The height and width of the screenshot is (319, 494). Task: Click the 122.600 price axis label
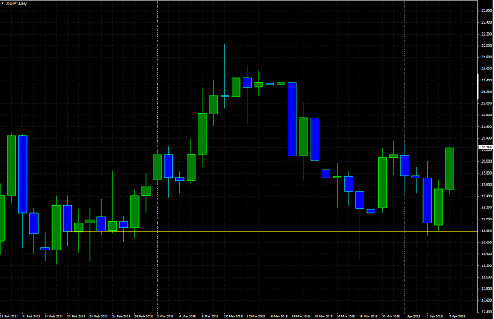pos(486,11)
